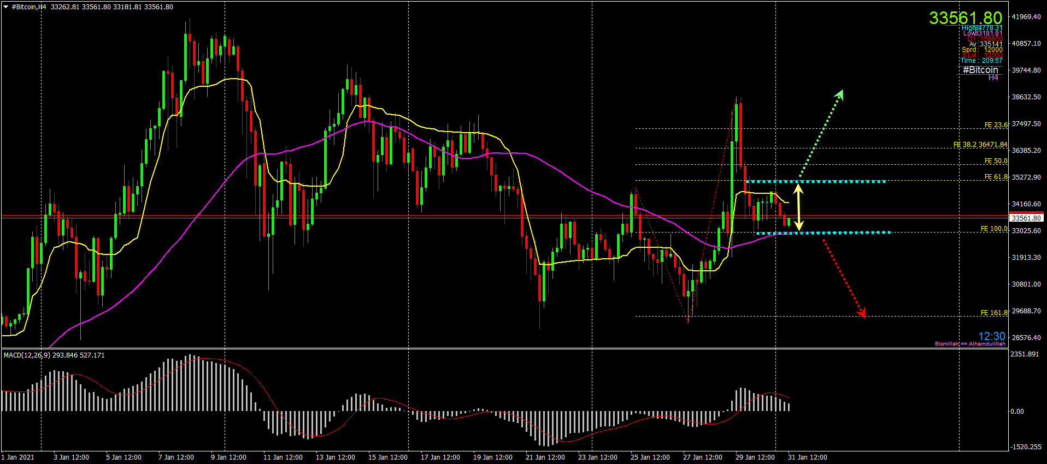Screen dimensions: 1047x464
Task: Click the 21 Jan 12:00 date label
Action: [545, 457]
